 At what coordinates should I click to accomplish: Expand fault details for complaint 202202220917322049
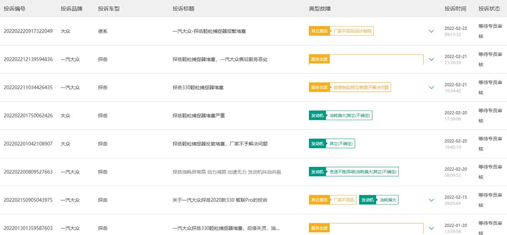tap(431, 31)
